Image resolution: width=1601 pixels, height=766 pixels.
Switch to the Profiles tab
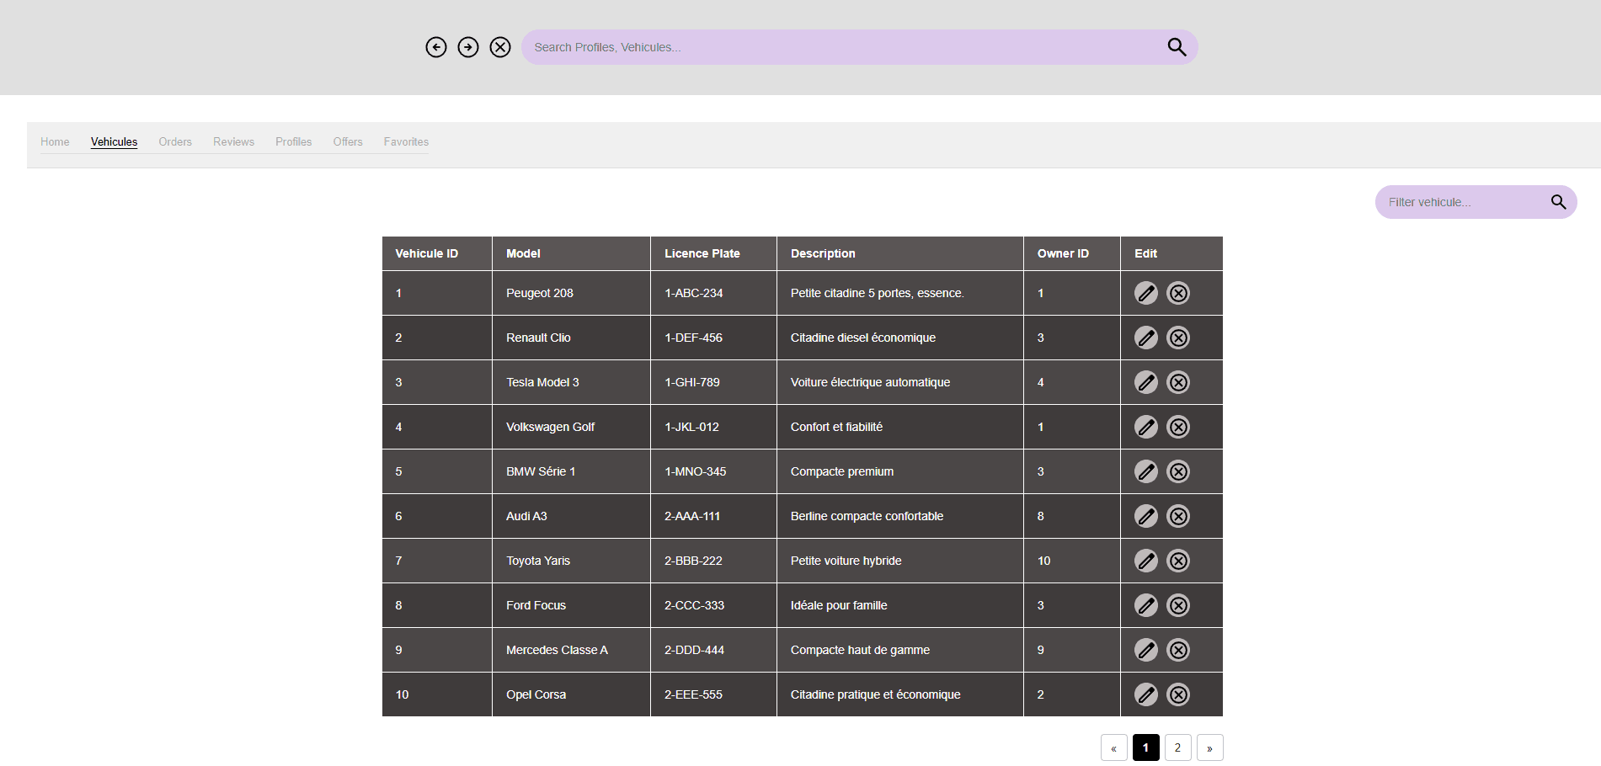point(293,141)
